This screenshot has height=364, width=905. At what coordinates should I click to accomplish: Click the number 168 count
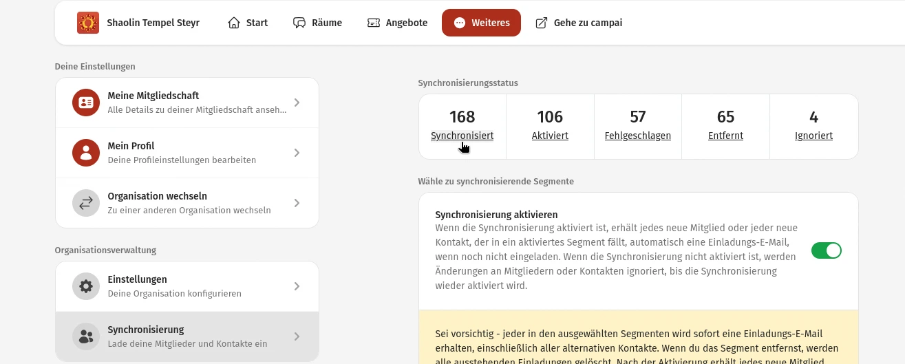coord(462,116)
